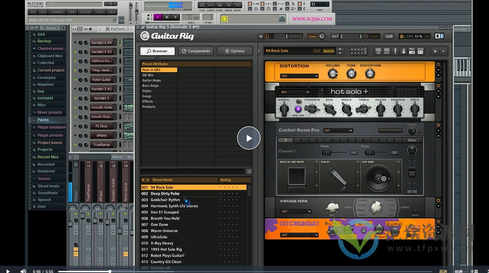The height and width of the screenshot is (273, 489).
Task: Open the Guitar Rig tuner
Action: [395, 51]
